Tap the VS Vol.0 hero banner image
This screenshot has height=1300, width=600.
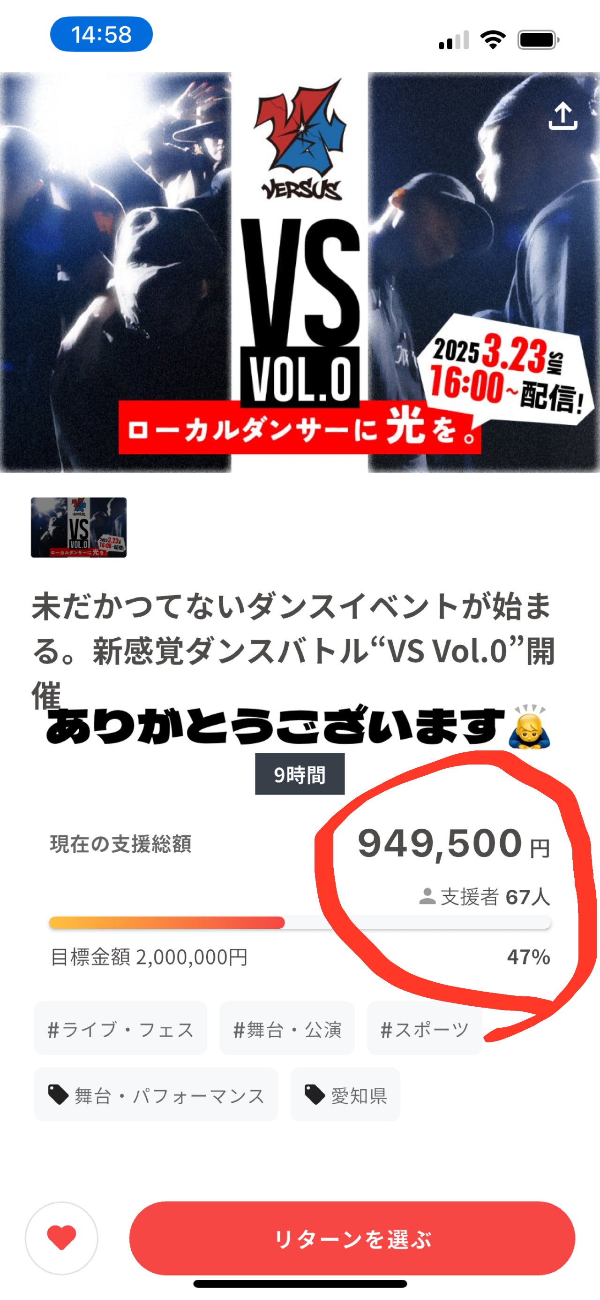click(300, 273)
